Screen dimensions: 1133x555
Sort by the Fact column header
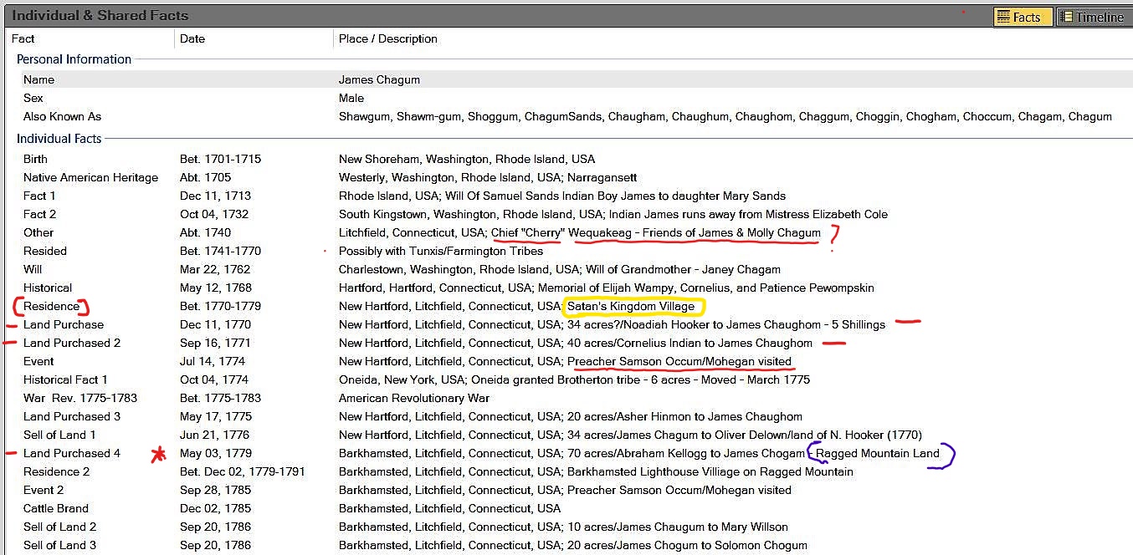point(23,38)
